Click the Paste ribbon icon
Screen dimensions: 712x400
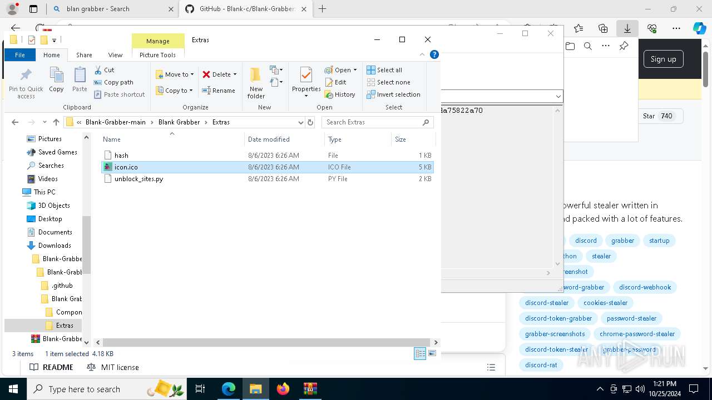click(80, 80)
